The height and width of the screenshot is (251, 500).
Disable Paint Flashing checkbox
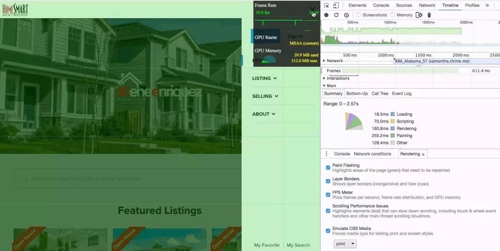tap(328, 167)
